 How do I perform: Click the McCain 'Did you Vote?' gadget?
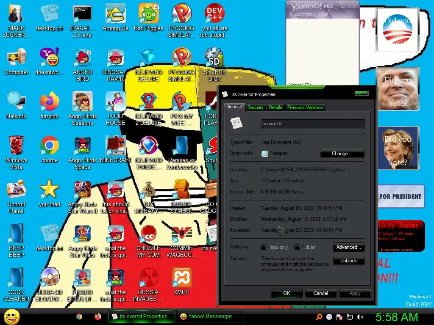coord(398,89)
